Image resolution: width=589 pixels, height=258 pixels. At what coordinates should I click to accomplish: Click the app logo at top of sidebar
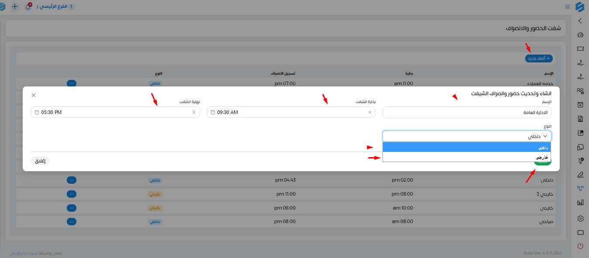[580, 7]
